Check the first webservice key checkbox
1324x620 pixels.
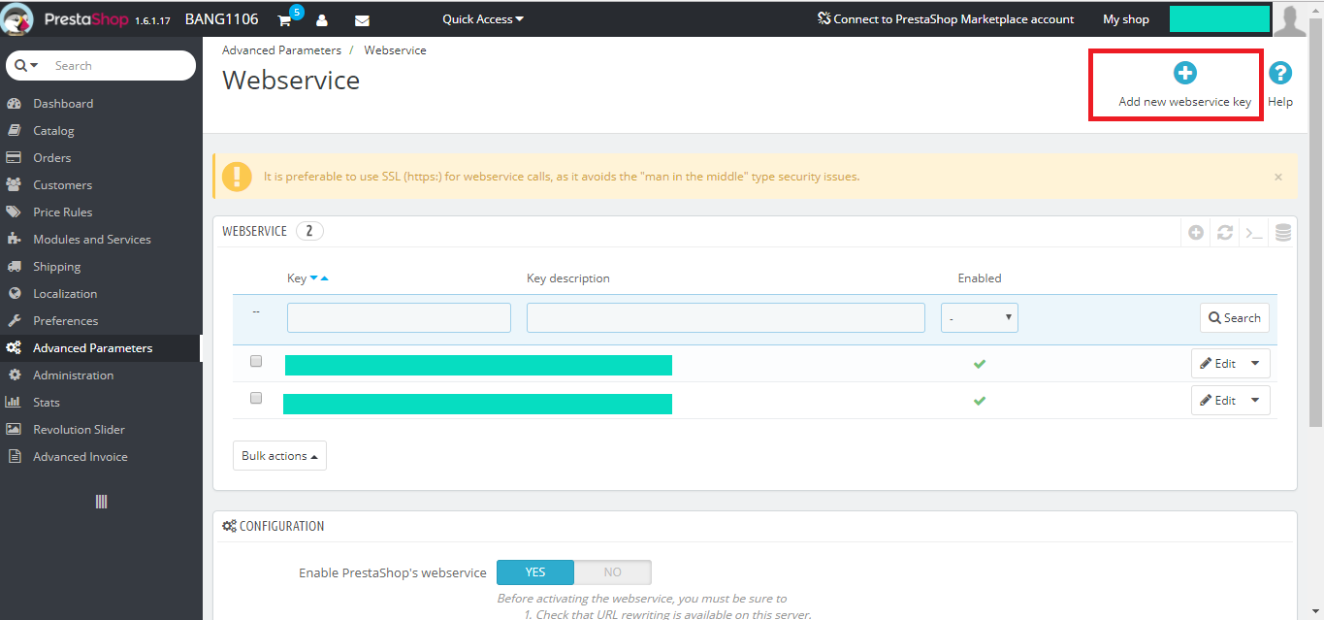click(256, 361)
